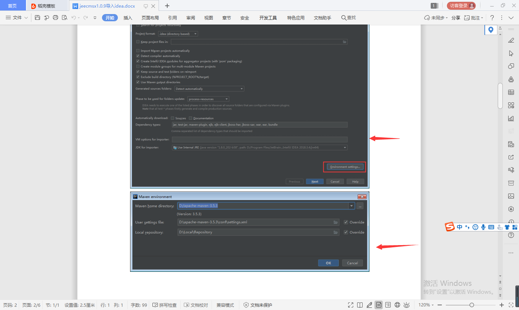Open a new tab with plus button

(x=167, y=6)
